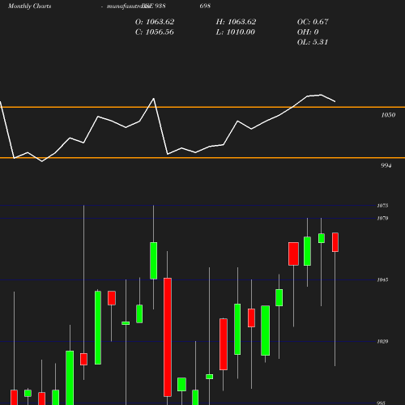Click the close value "C: 1056.56"

154,32
